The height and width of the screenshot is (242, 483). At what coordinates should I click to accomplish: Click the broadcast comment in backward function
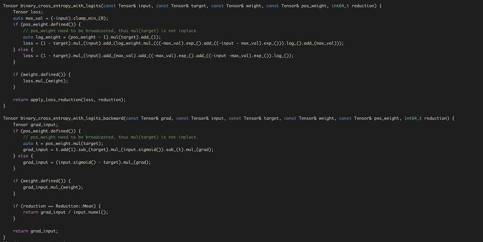coord(110,137)
